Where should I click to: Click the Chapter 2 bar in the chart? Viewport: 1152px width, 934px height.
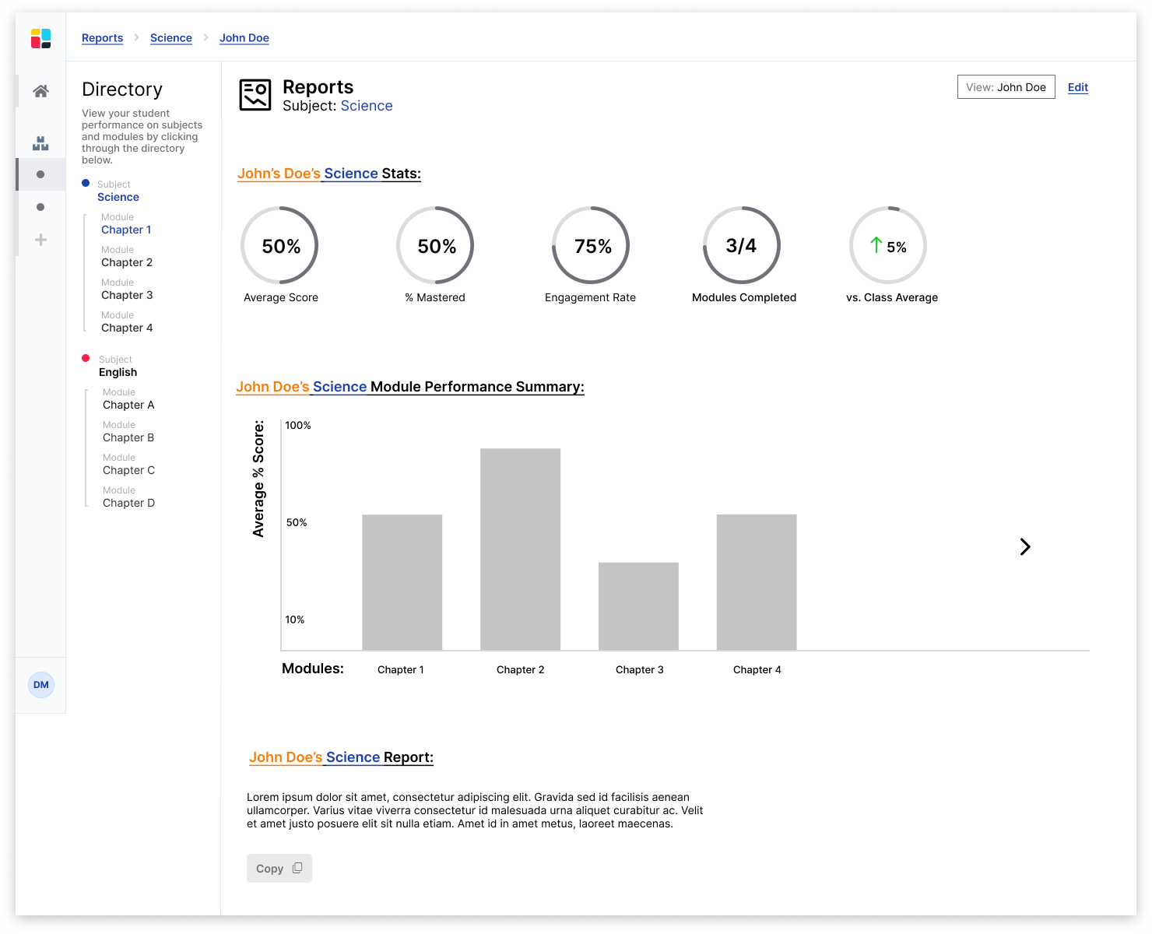click(x=520, y=550)
